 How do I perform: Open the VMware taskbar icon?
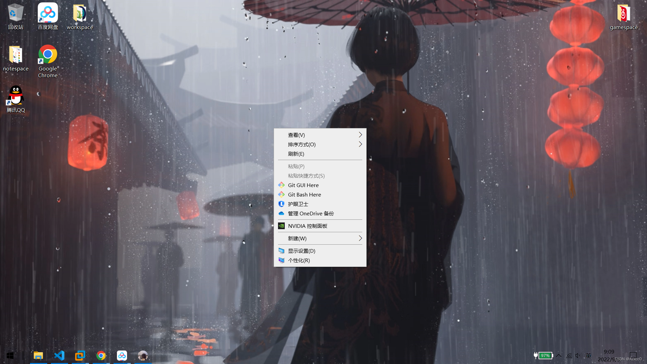click(x=80, y=356)
